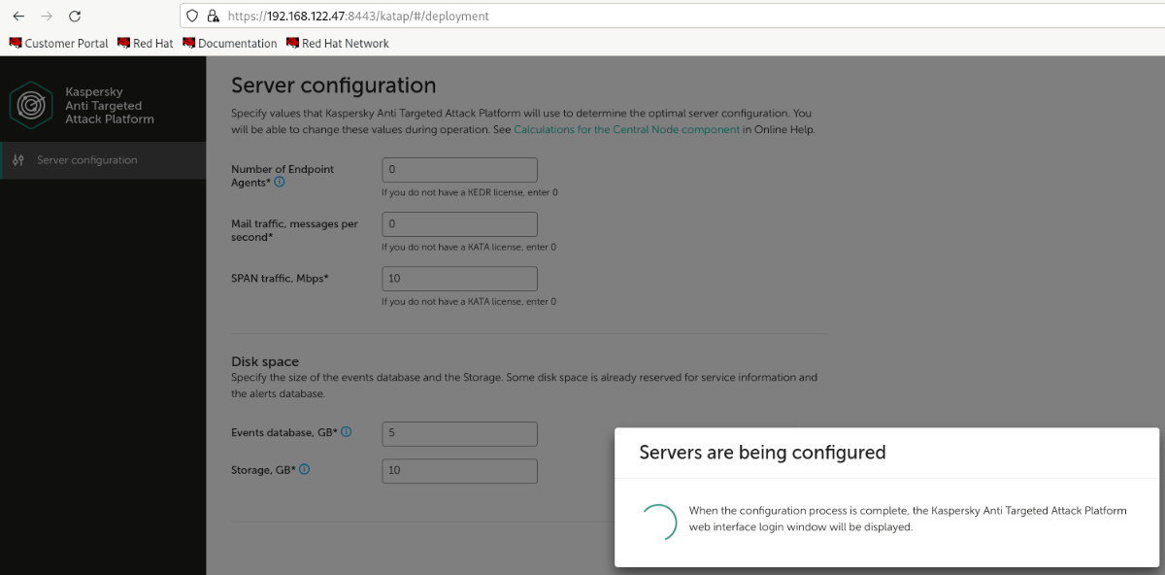Open the Red Hat bookmark
Screen dimensions: 1165x575
coord(146,44)
